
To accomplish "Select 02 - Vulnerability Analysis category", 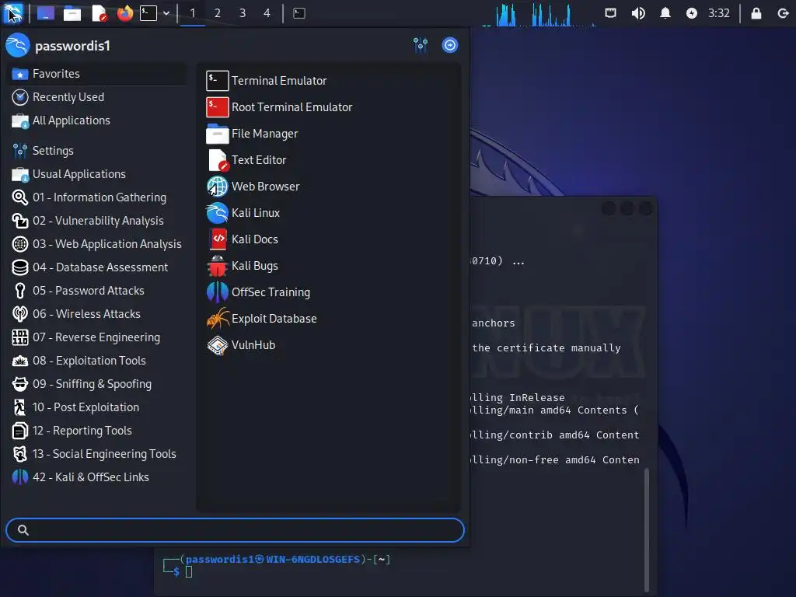I will (x=97, y=221).
